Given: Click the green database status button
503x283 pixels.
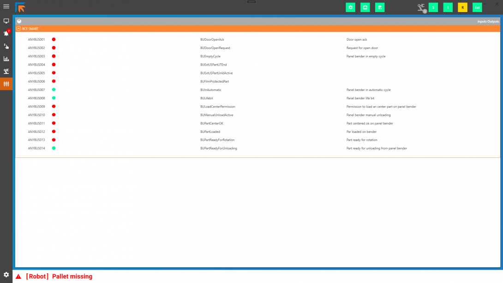Looking at the screenshot, I should pyautogui.click(x=380, y=7).
